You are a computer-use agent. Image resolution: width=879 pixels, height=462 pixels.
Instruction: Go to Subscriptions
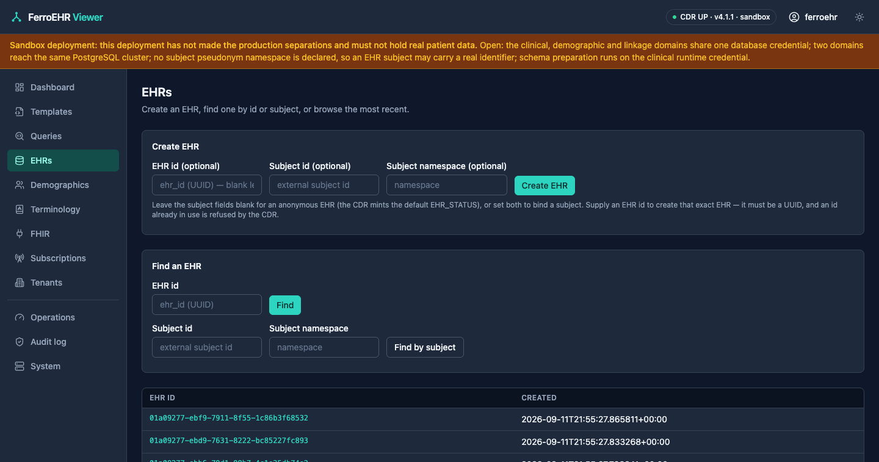(63, 258)
